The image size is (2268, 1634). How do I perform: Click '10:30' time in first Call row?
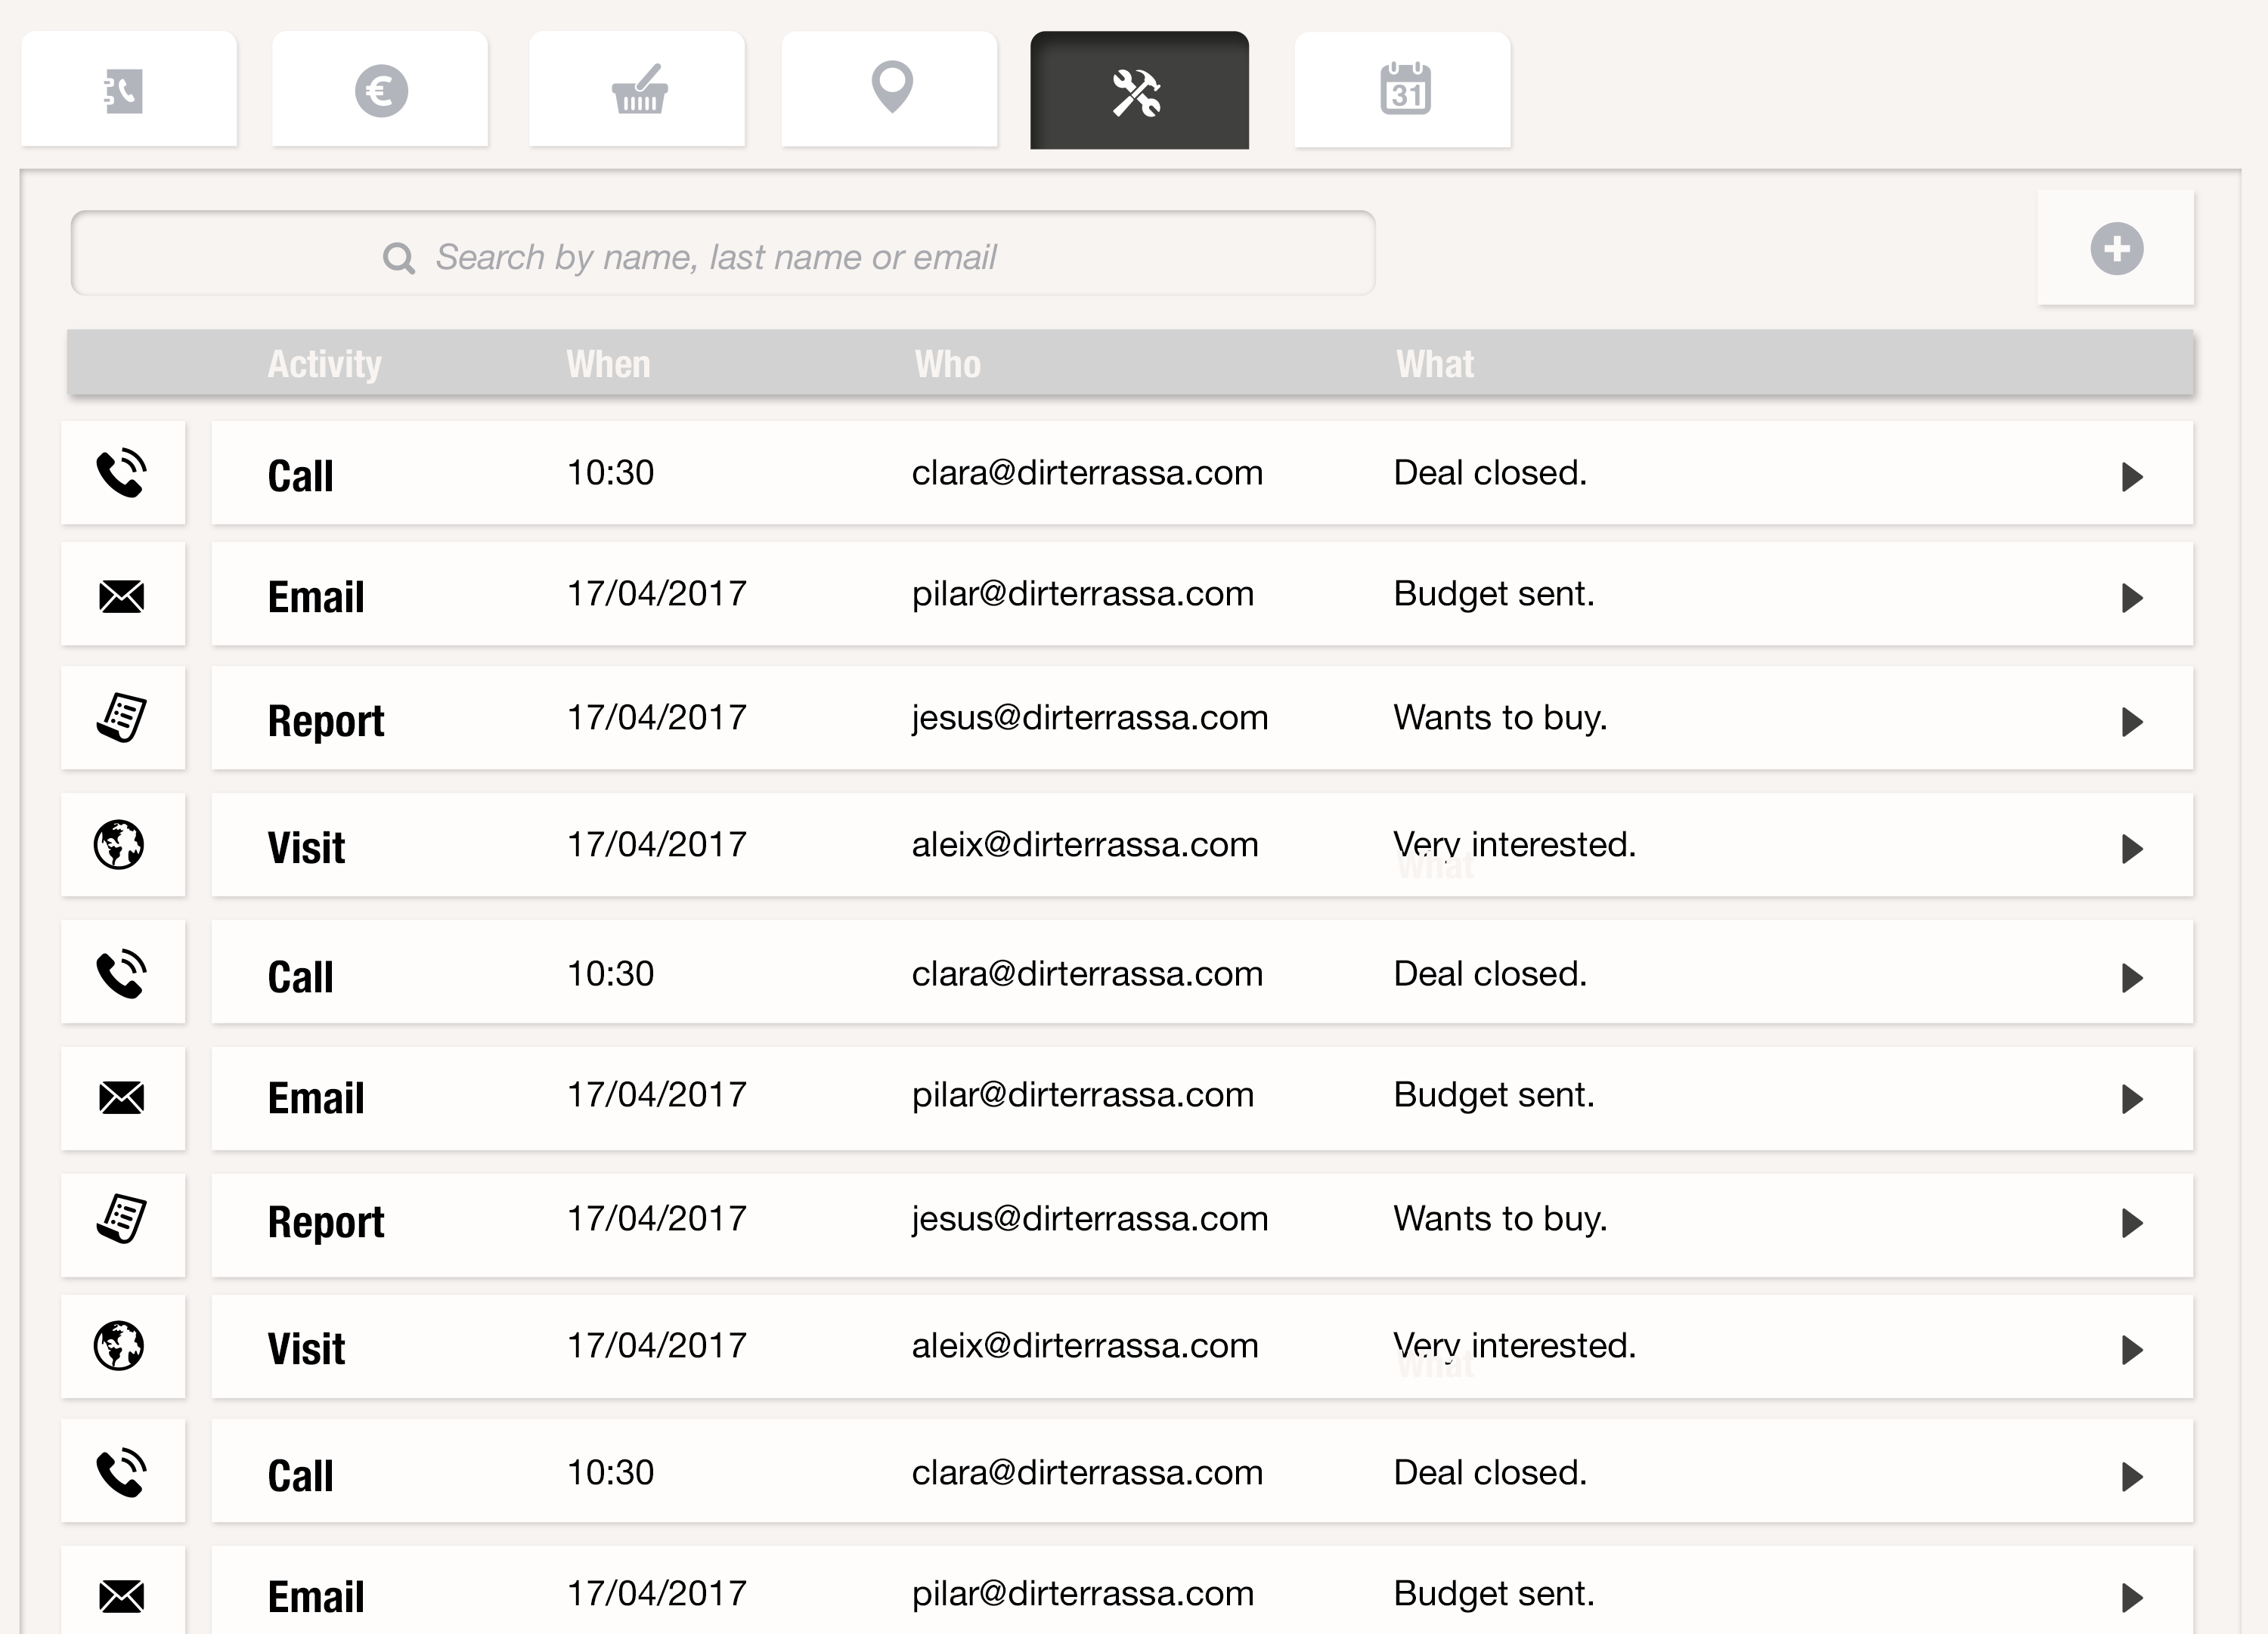610,473
